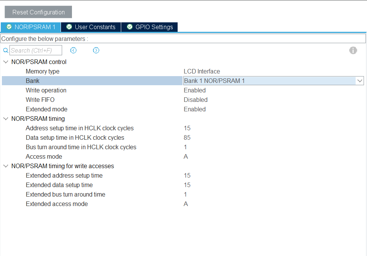Collapse the NOR/PSRAM control section
367x256 pixels.
click(x=6, y=62)
